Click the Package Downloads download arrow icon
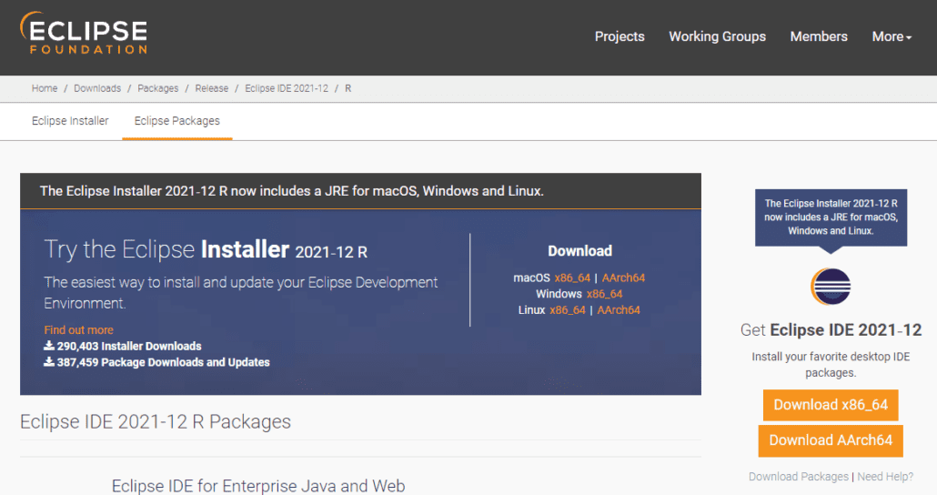The width and height of the screenshot is (937, 495). [49, 361]
